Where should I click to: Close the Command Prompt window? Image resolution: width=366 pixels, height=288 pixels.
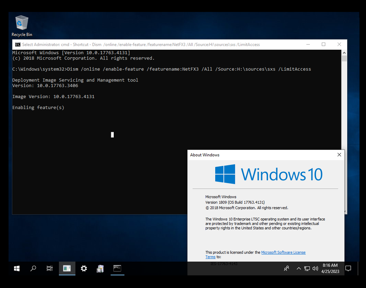click(x=339, y=44)
